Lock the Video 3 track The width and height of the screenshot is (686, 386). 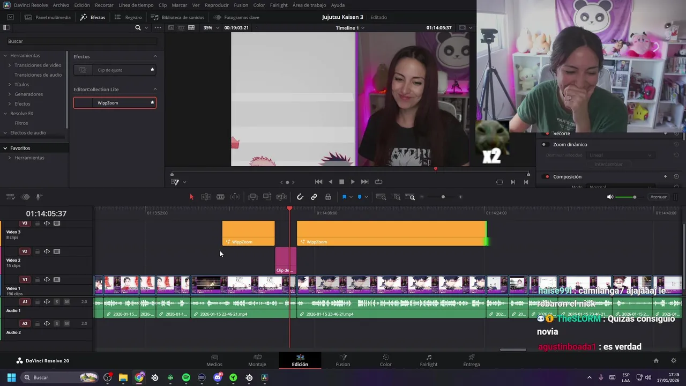point(37,223)
